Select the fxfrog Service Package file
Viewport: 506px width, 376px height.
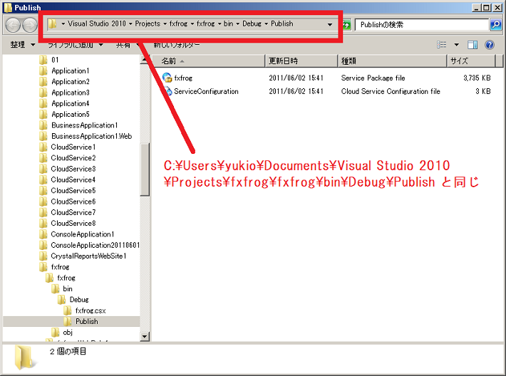tap(183, 78)
